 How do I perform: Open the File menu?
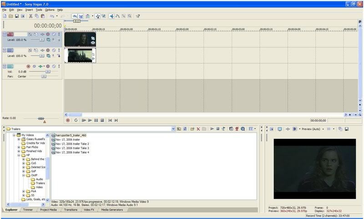4,10
